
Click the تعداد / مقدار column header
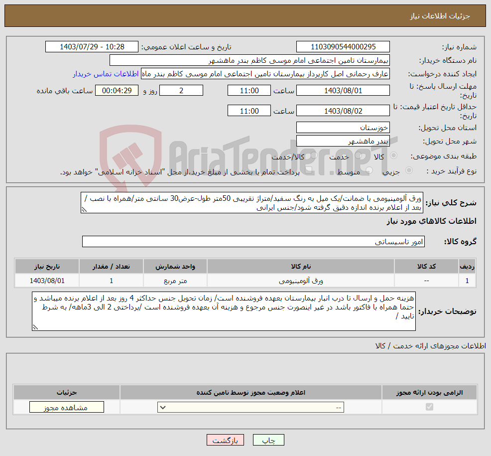[111, 267]
